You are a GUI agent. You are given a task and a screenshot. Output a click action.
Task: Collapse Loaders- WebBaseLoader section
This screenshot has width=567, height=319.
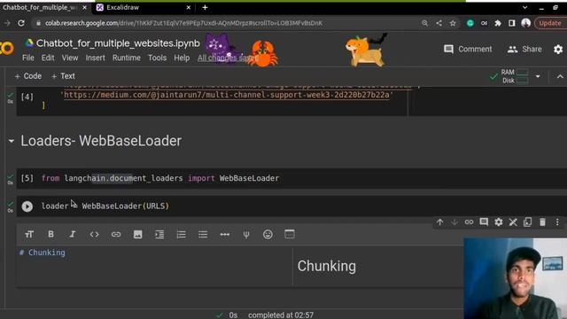tap(12, 141)
